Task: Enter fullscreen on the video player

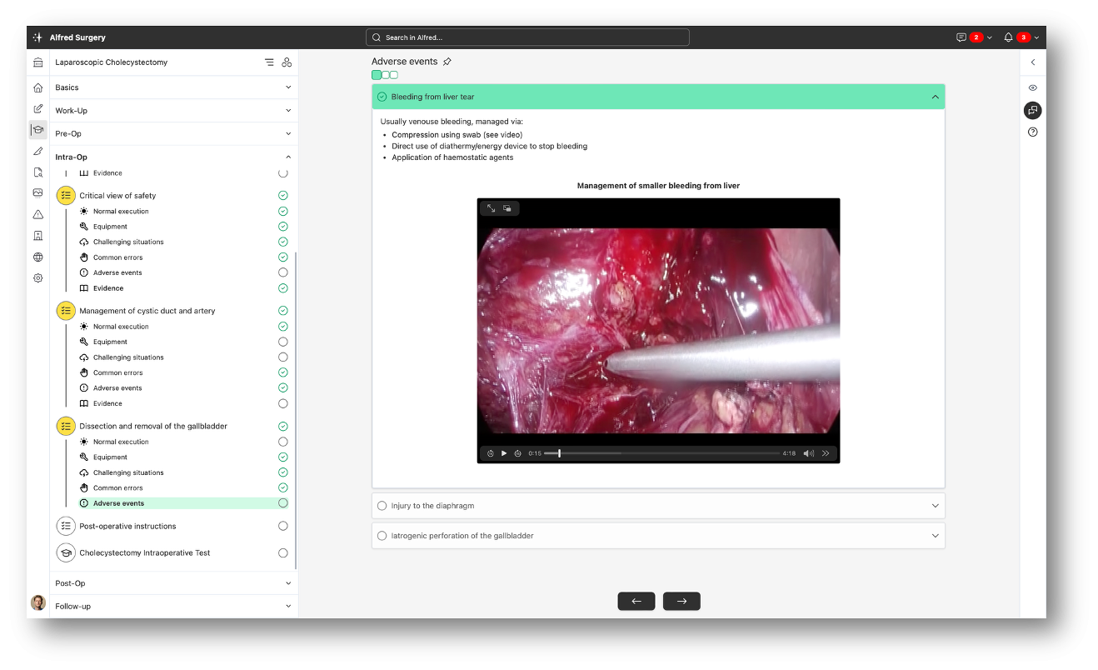Action: pos(491,208)
